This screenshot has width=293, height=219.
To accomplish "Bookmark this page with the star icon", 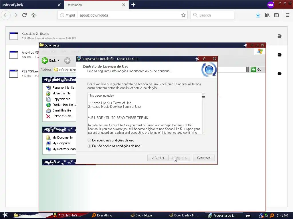I will click(183, 15).
